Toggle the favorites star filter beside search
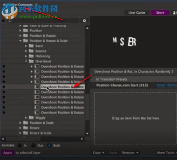 pos(3,20)
